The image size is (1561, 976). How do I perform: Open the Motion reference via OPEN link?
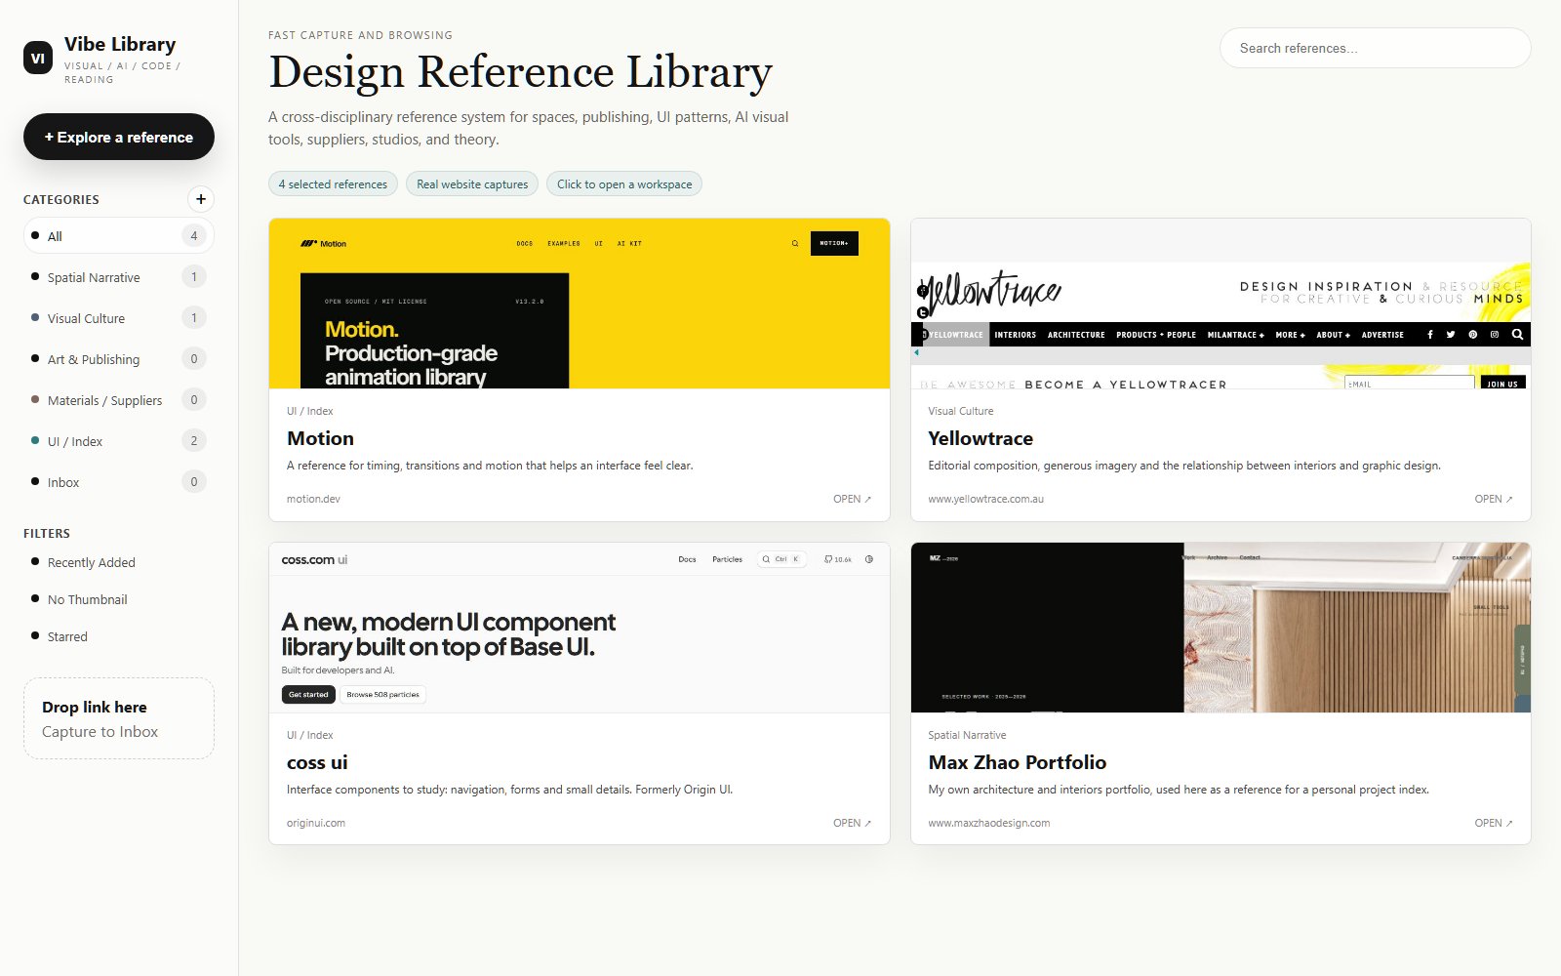852,499
